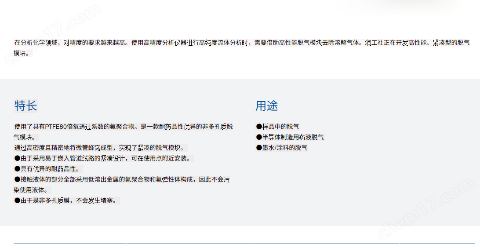Click the bullet dot before 半导体制造用药液脱气

coord(259,137)
